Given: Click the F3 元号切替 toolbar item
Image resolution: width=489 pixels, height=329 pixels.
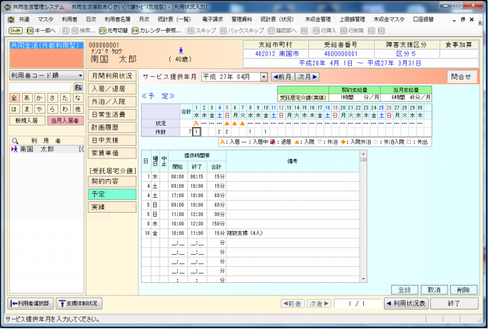Looking at the screenshot, I should (x=112, y=31).
